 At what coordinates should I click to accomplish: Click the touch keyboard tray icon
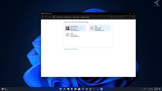[x=144, y=89]
